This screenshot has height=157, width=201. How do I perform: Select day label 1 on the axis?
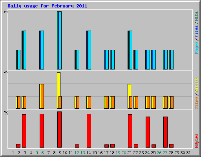click(13, 153)
